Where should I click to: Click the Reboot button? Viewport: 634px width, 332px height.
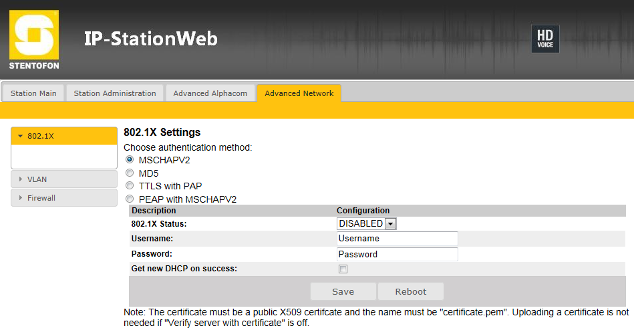coord(411,291)
